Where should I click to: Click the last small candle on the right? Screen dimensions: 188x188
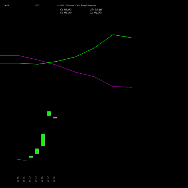click(x=55, y=117)
